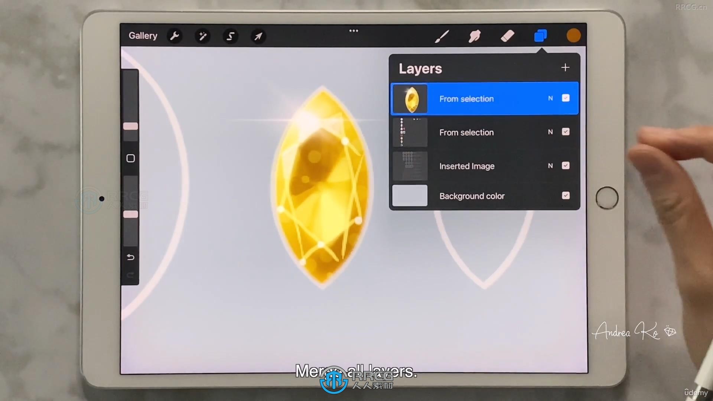Expand Inserted Image layer options
Viewport: 713px width, 401px height.
point(550,166)
